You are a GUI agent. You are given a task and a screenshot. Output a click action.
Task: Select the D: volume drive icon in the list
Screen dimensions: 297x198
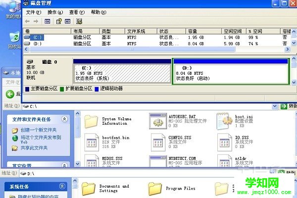[27, 44]
